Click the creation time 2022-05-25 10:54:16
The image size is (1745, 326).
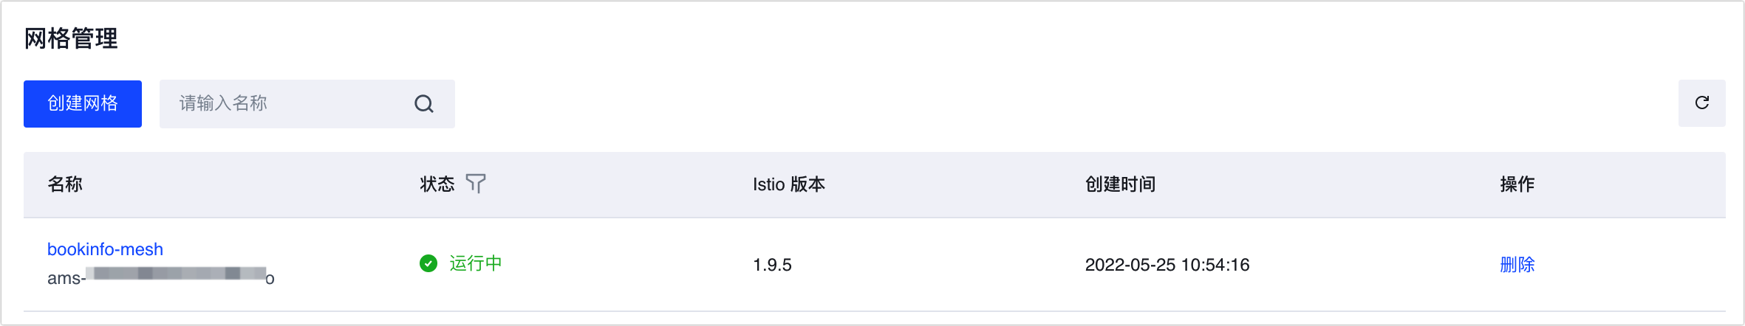tap(1167, 265)
